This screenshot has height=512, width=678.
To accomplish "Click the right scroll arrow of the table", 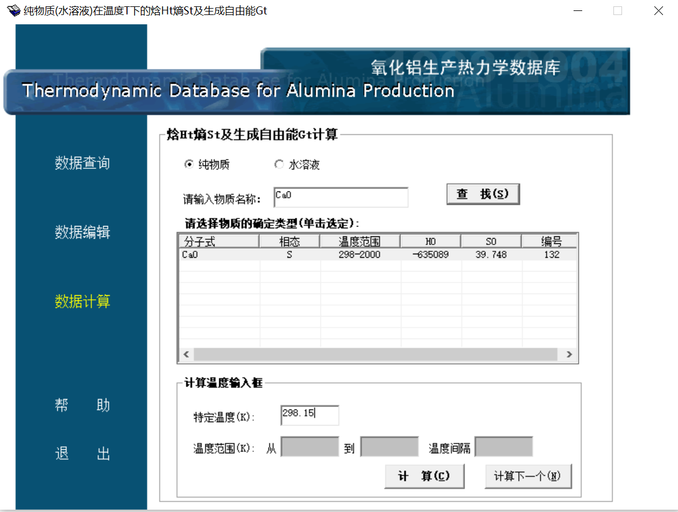I will [569, 355].
